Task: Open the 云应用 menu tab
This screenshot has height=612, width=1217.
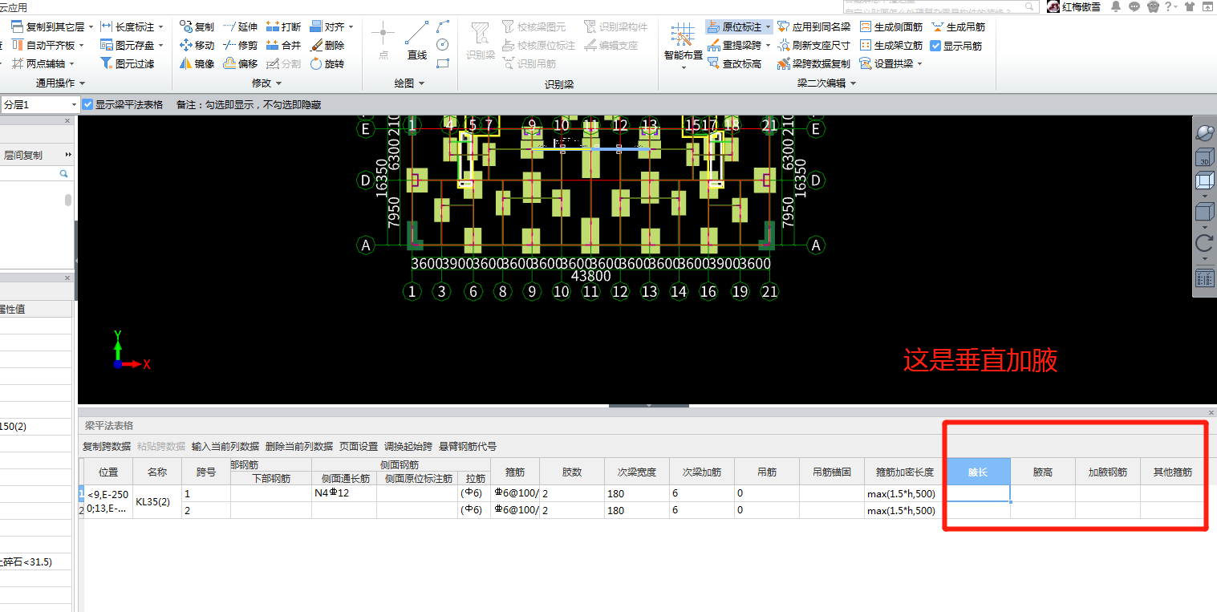Action: [14, 6]
